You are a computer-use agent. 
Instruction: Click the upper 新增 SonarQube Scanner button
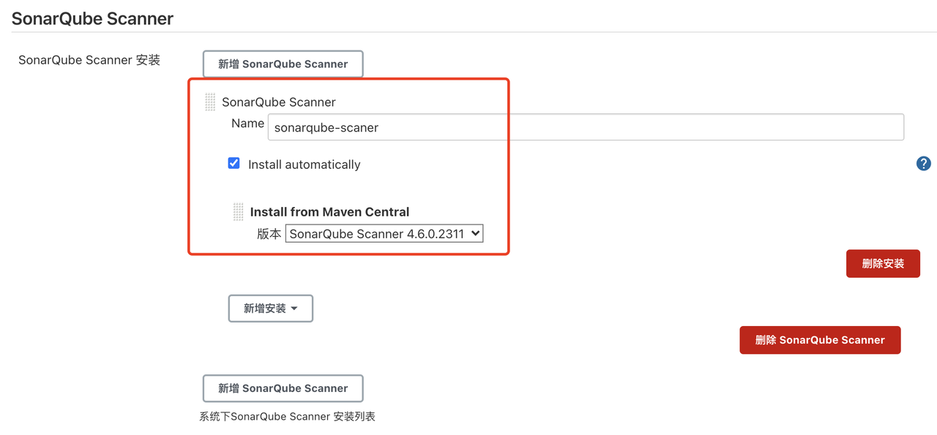click(283, 64)
